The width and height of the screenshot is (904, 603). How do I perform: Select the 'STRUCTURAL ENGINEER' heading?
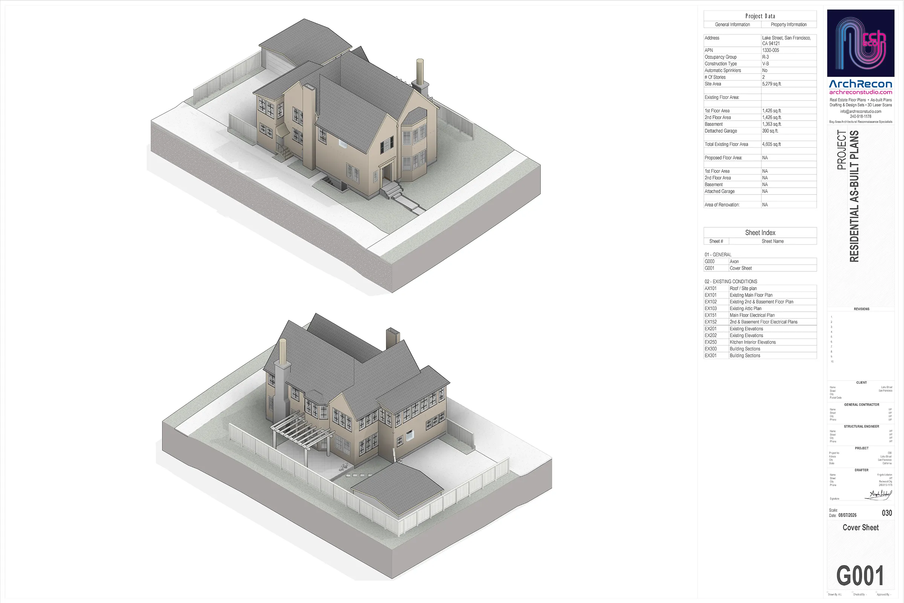[861, 427]
